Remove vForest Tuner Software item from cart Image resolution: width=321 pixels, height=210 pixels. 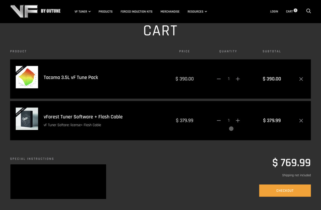coord(301,121)
